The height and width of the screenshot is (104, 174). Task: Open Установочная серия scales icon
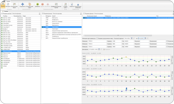30,4
